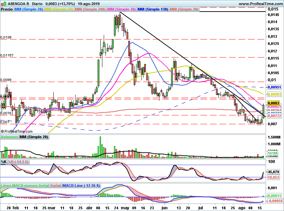Click the yellow 0,0083 current price tag

coord(273,103)
